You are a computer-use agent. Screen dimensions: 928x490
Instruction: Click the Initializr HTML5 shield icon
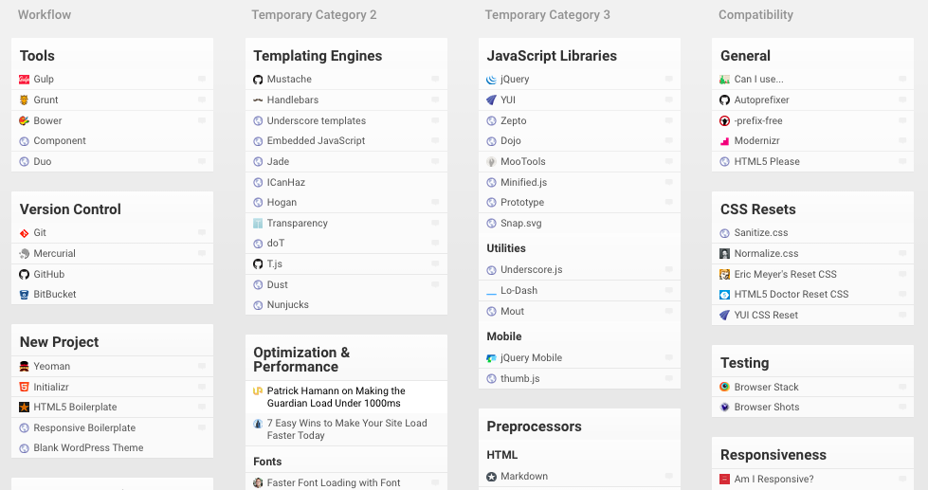[x=25, y=387]
